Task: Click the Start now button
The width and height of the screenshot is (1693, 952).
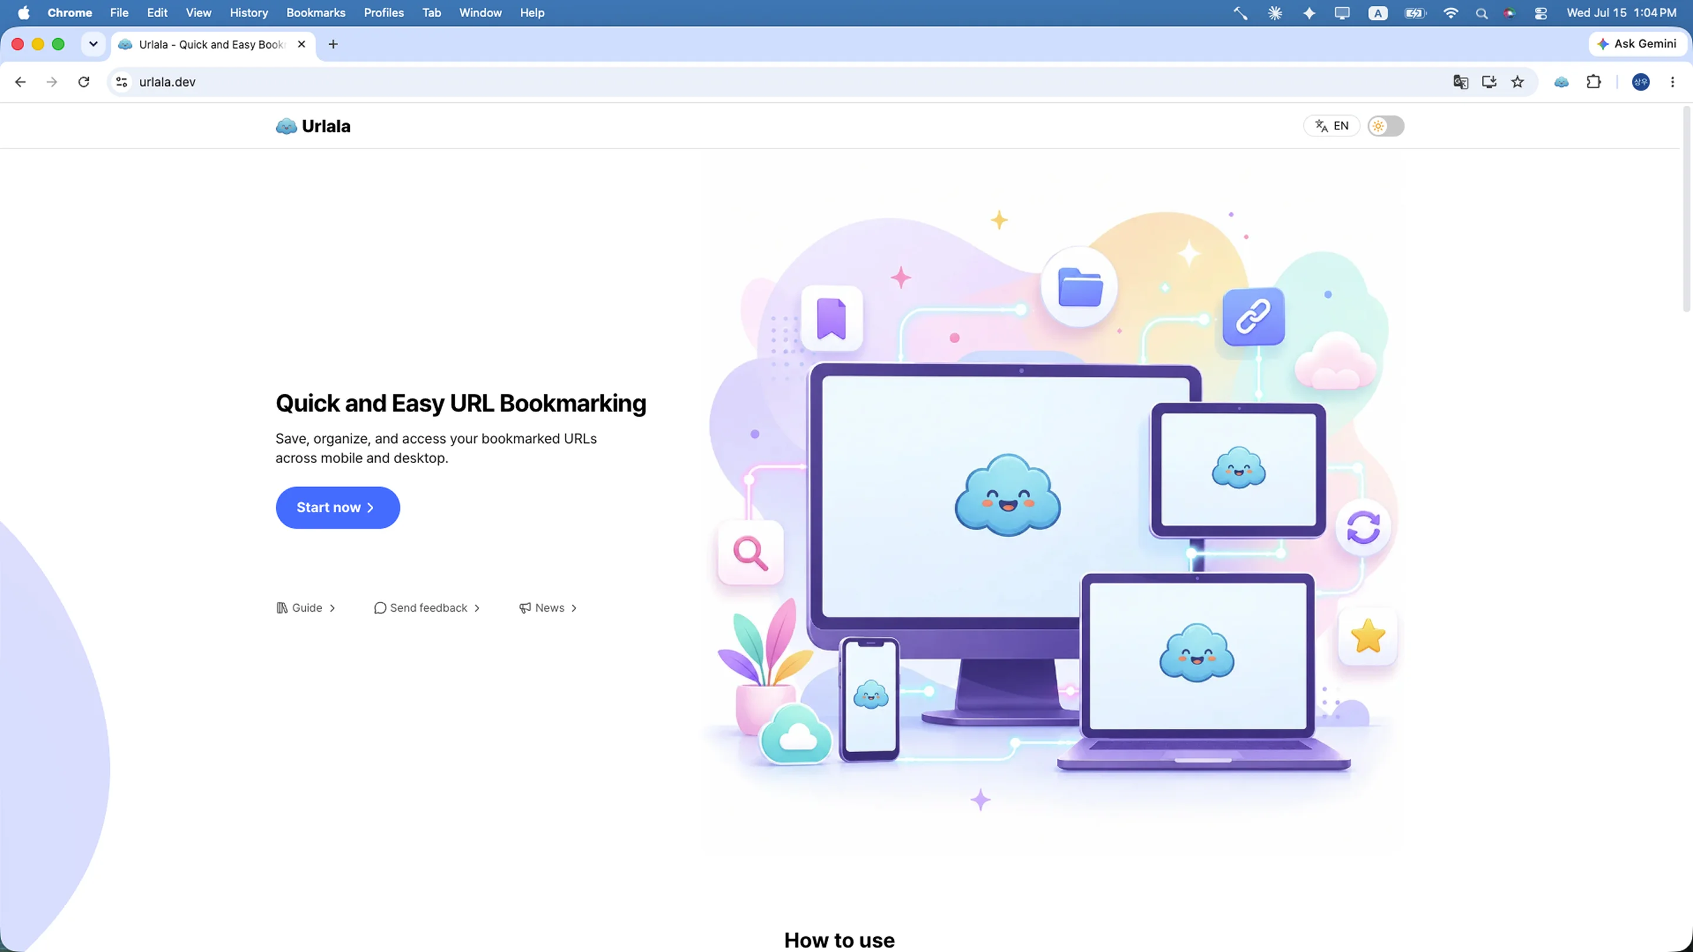Action: [338, 507]
